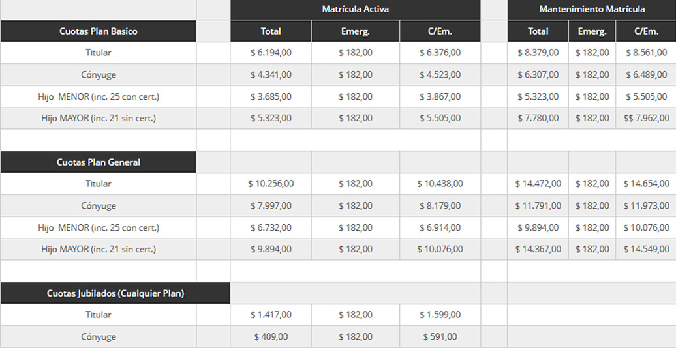This screenshot has height=348, width=676.
Task: Click the Matrícula Activa header
Action: coord(355,10)
